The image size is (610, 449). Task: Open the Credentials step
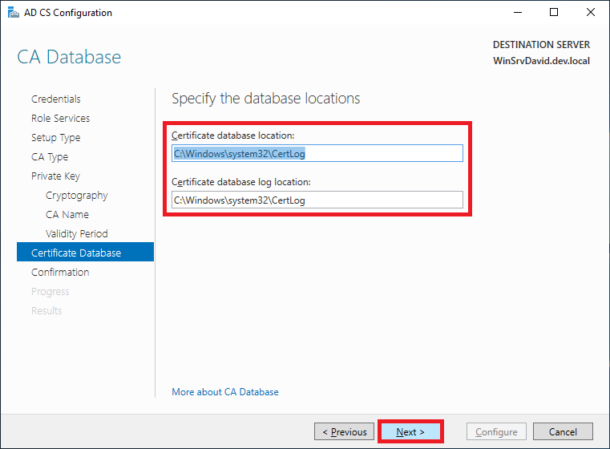pyautogui.click(x=56, y=99)
